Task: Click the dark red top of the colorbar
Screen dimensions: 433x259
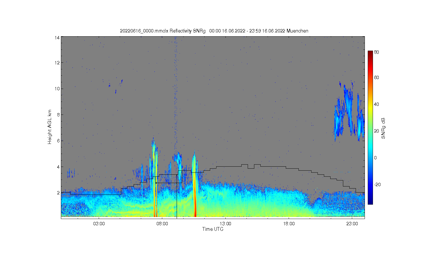Action: pos(370,54)
